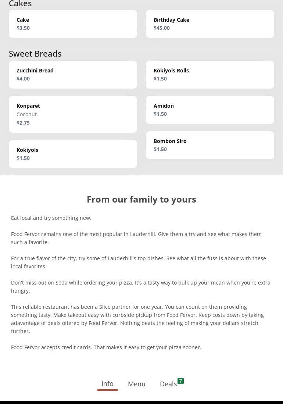Screen dimensions: 283x404
Task: Open the Menu tab
Action: [x=137, y=384]
